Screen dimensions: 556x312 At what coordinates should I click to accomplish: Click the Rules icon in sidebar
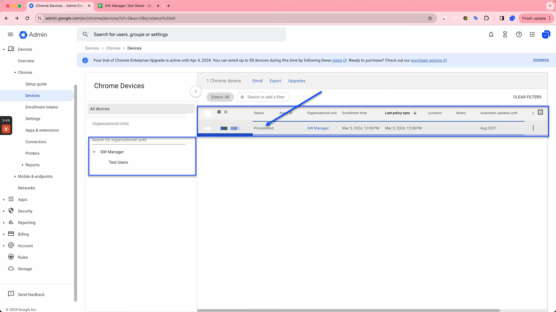point(11,257)
